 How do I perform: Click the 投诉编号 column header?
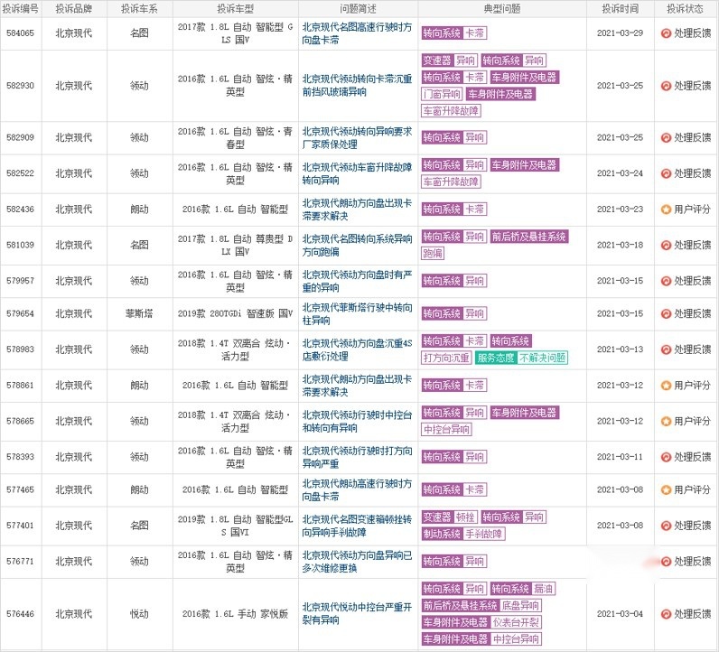[x=20, y=9]
